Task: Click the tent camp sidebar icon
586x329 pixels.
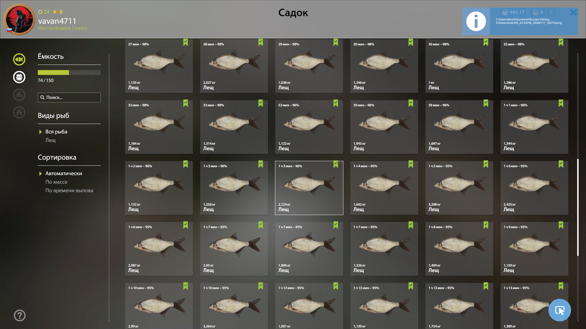Action: 19,95
